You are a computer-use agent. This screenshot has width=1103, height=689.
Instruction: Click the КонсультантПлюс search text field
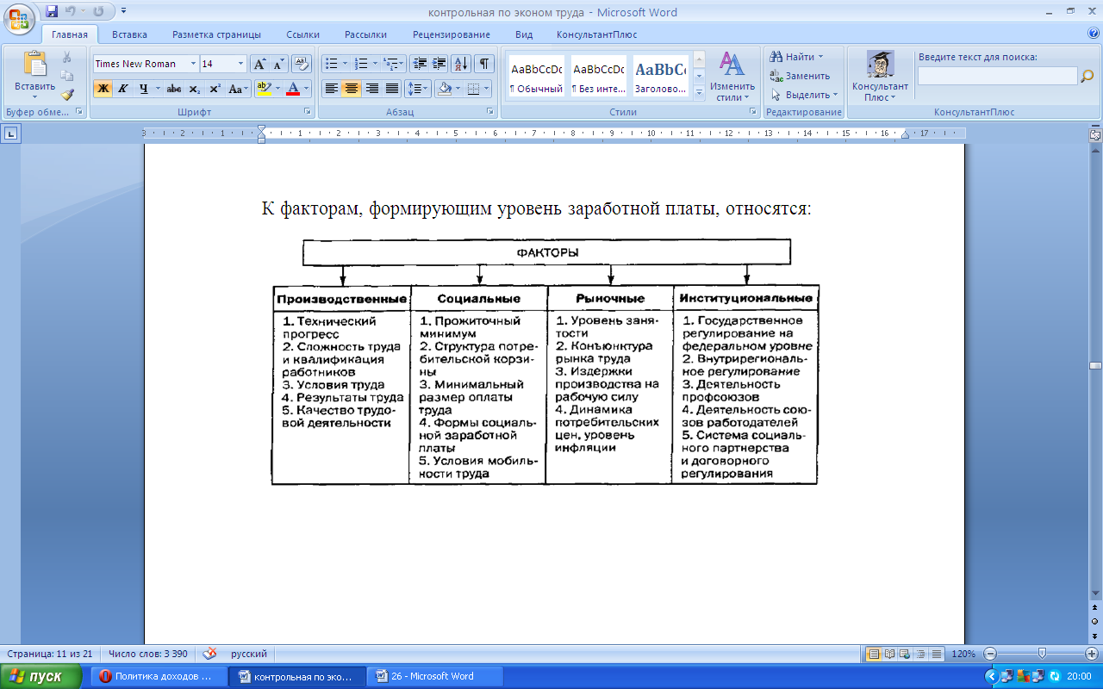997,76
